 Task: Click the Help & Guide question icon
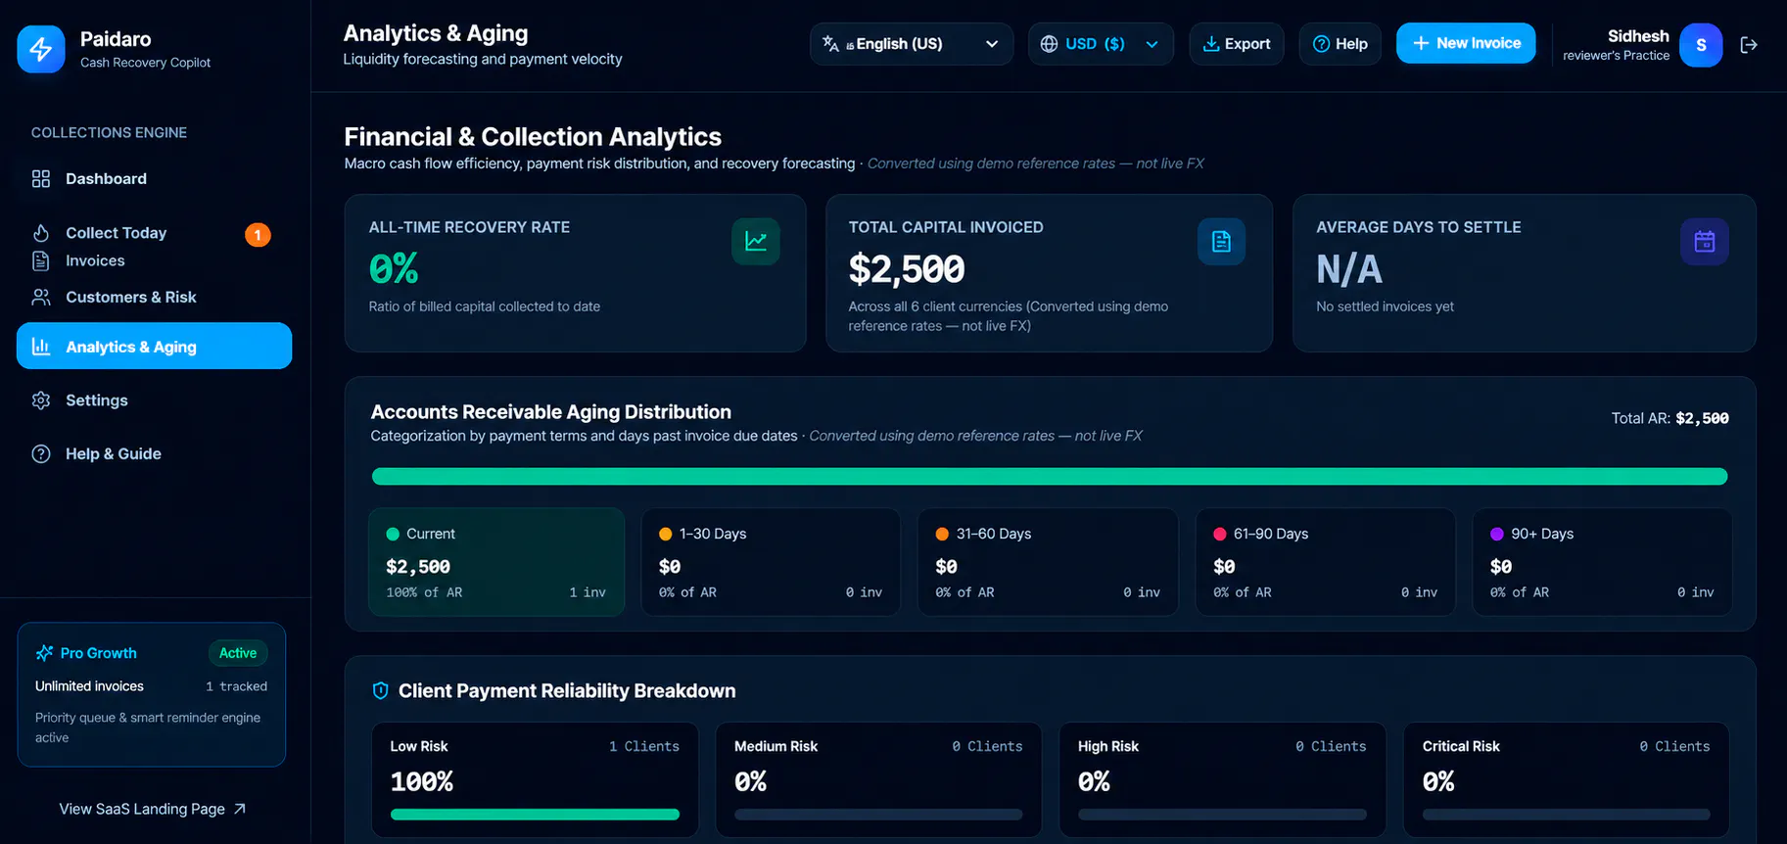41,454
